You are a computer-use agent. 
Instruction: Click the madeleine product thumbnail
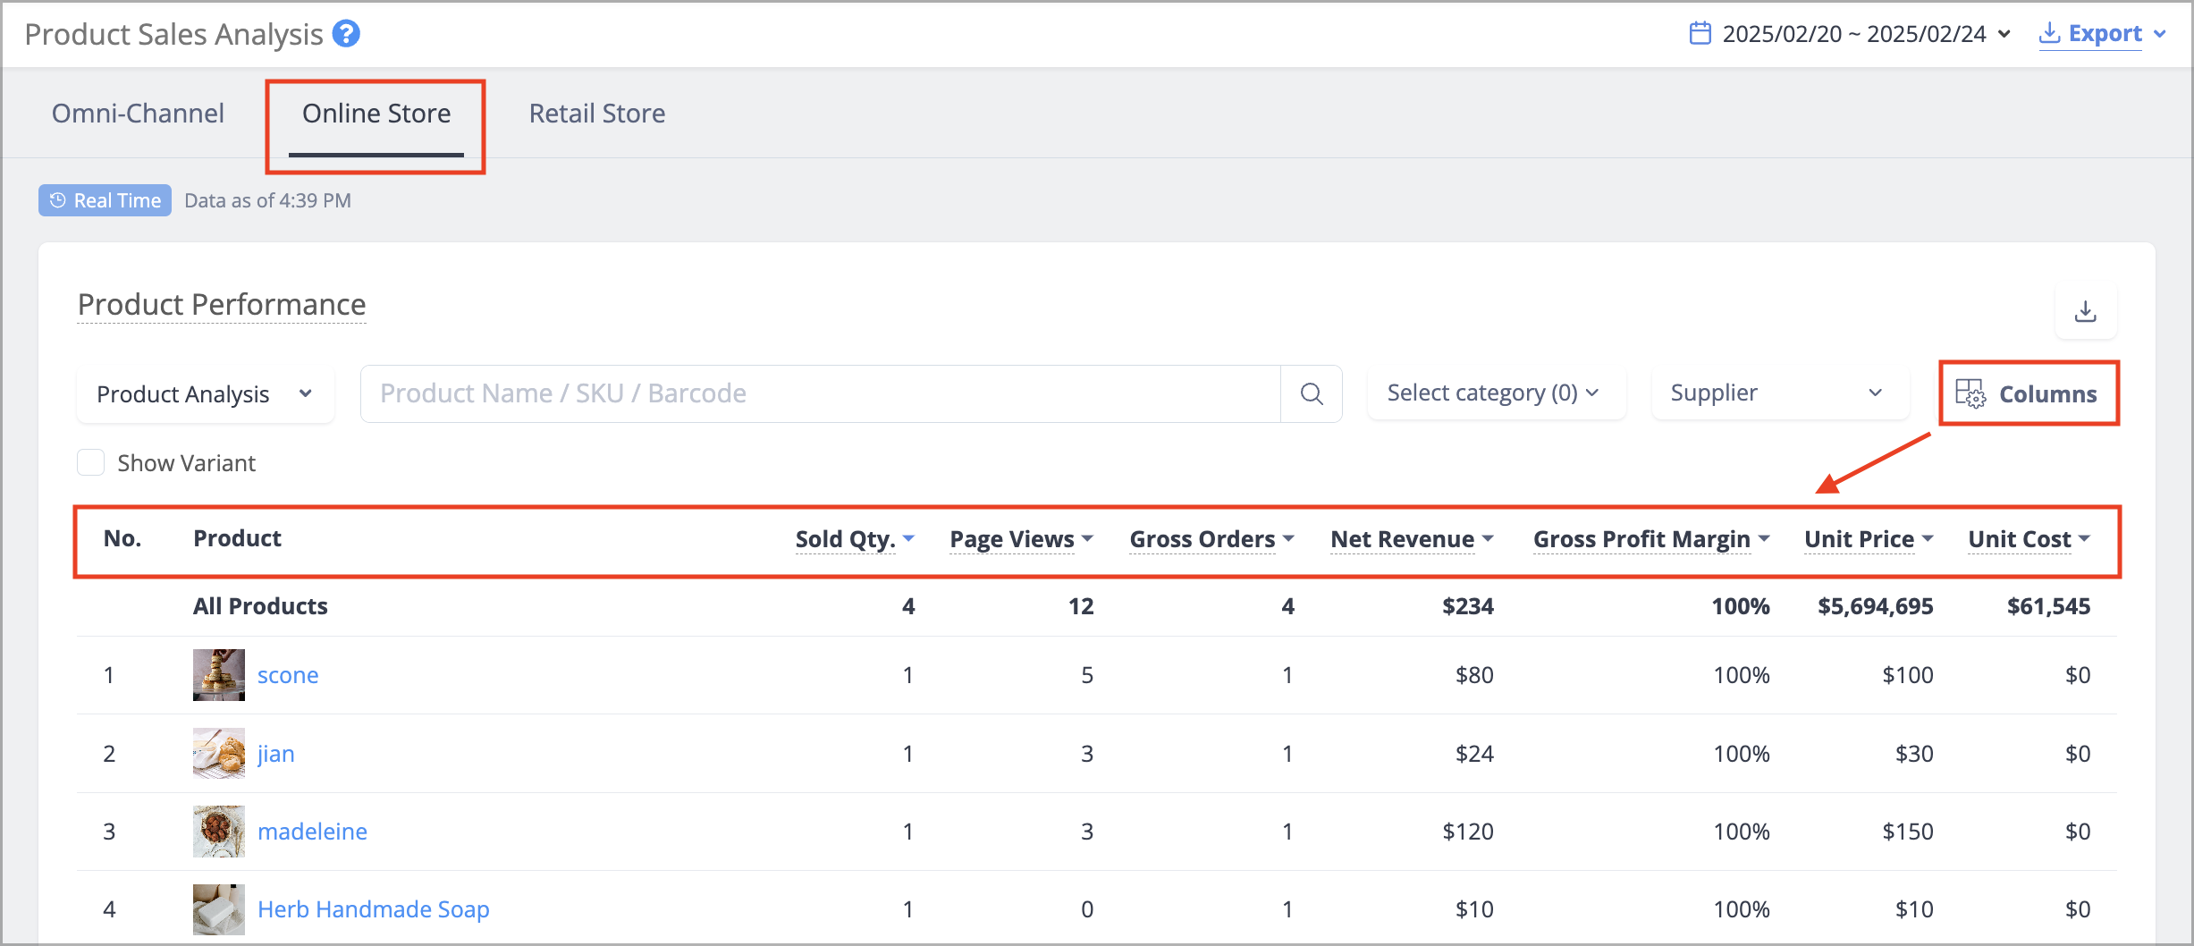(219, 832)
